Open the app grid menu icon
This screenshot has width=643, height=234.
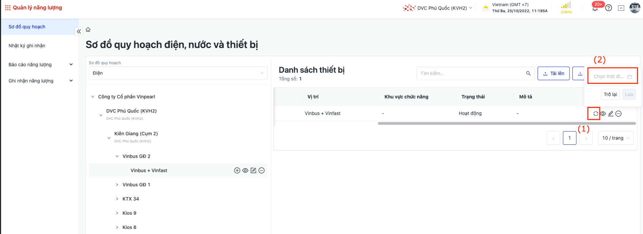(8, 8)
